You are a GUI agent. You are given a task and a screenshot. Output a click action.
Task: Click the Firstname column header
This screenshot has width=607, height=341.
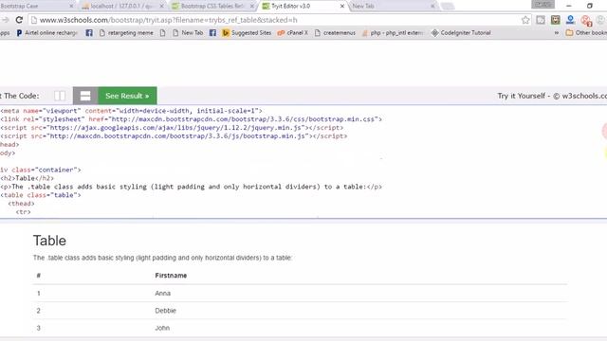point(171,276)
